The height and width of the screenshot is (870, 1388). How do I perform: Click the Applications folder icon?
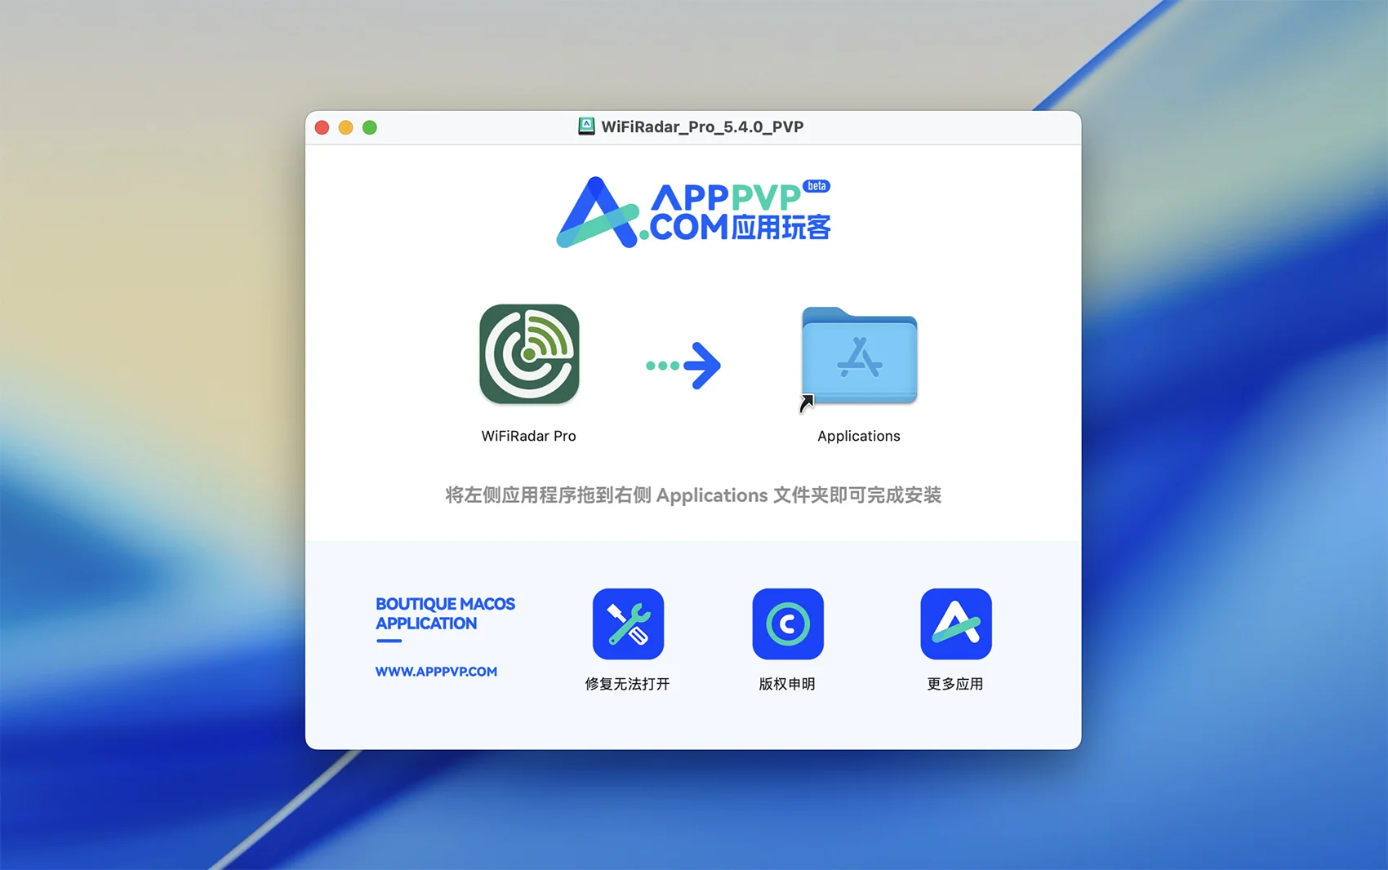859,356
